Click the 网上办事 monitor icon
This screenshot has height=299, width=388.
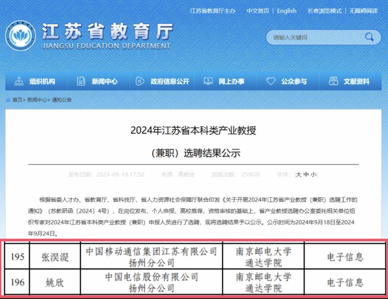click(208, 81)
